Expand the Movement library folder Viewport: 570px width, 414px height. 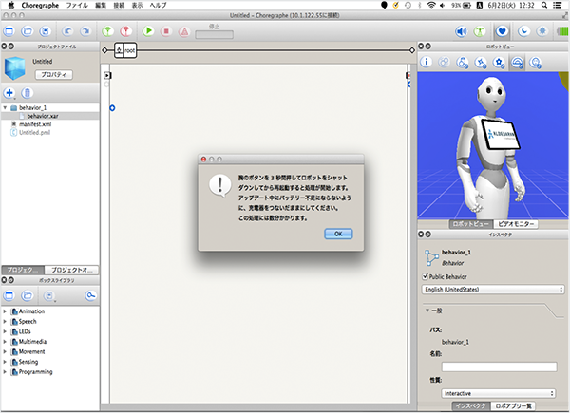(5, 352)
